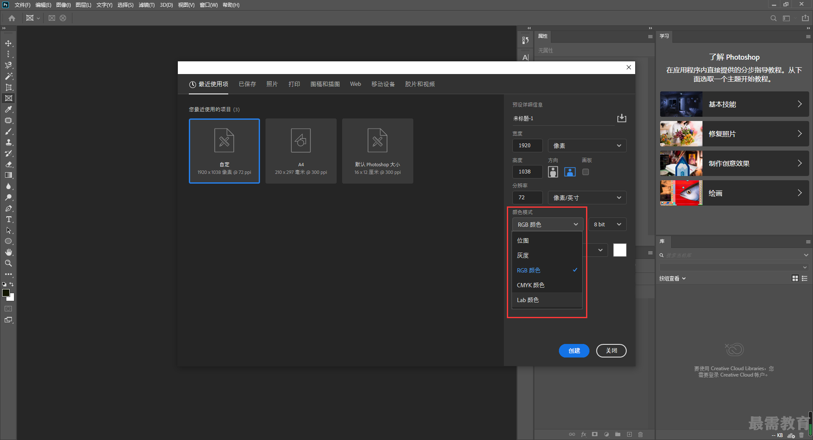Toggle Quick Mask mode
The height and width of the screenshot is (440, 813).
tap(8, 309)
